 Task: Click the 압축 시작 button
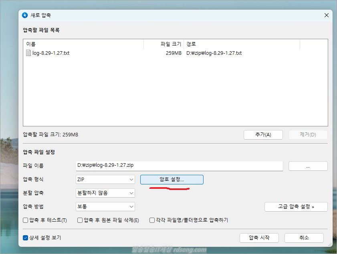click(x=259, y=238)
